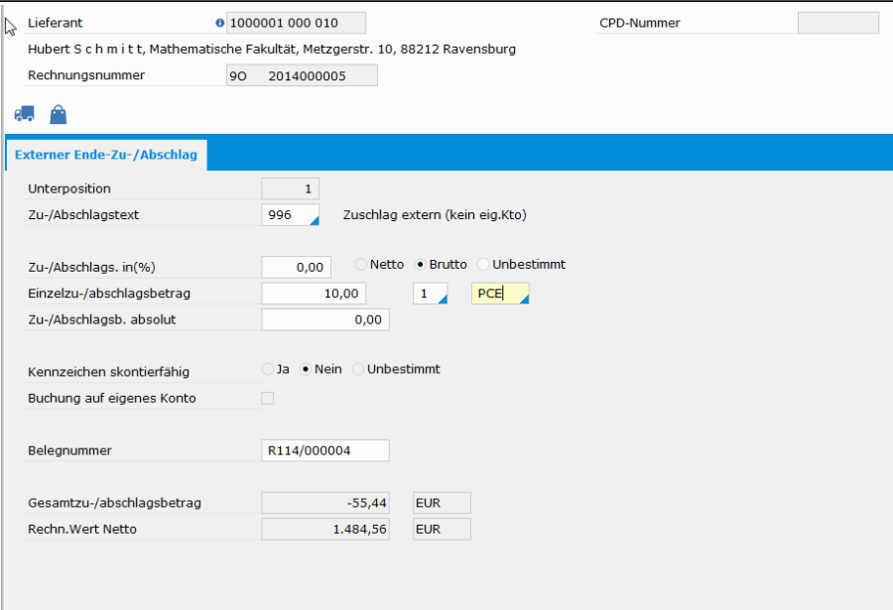Open the Externer Ende-Zu-/Abschlag tab
Screen dimensions: 893x610
coord(106,155)
